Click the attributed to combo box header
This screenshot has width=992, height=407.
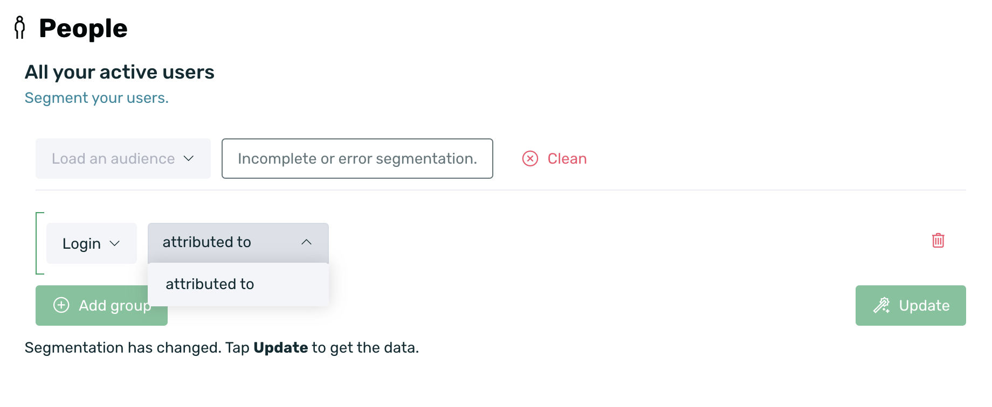tap(238, 243)
